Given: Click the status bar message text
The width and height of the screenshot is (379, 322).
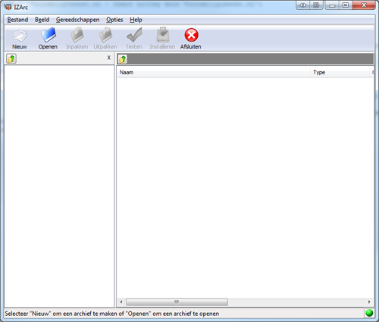Looking at the screenshot, I should point(112,314).
